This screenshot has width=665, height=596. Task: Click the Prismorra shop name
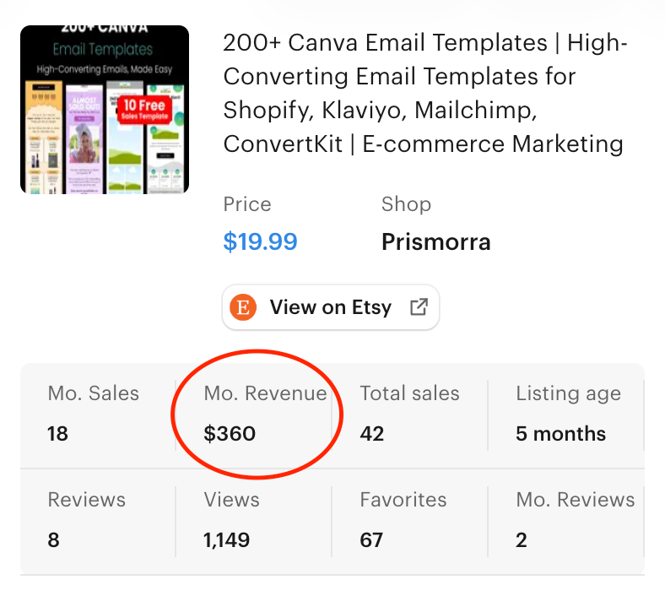(x=435, y=243)
